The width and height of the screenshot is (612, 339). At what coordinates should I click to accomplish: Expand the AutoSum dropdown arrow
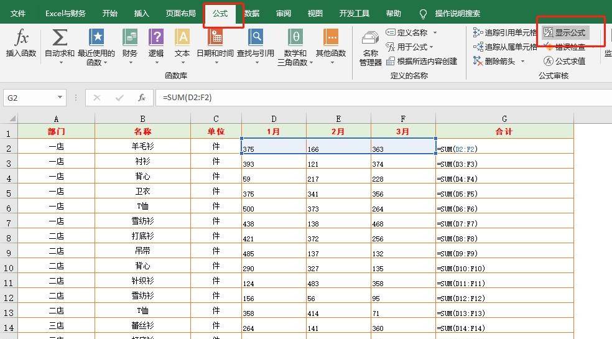[60, 62]
